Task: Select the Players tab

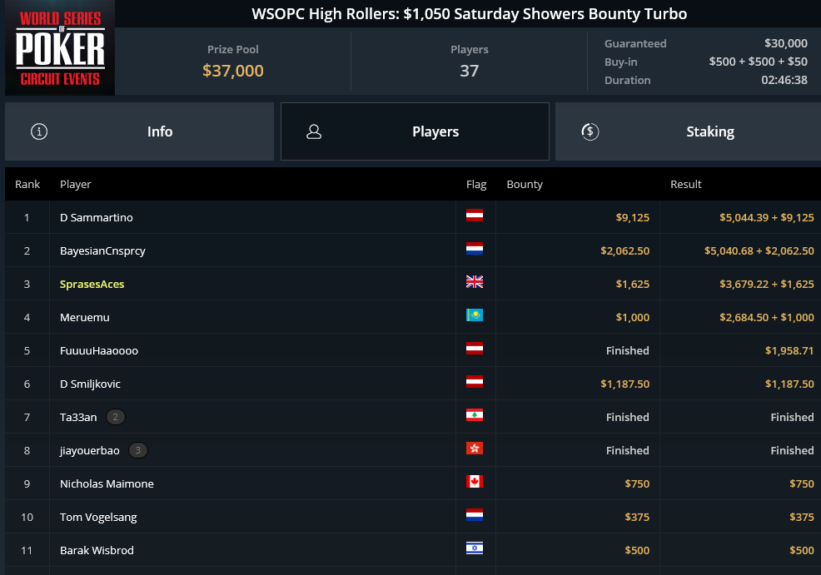Action: (x=415, y=131)
